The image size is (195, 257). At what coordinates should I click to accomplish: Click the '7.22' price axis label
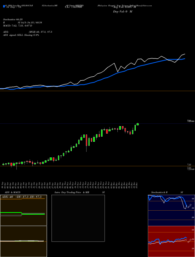pyautogui.click(x=189, y=165)
